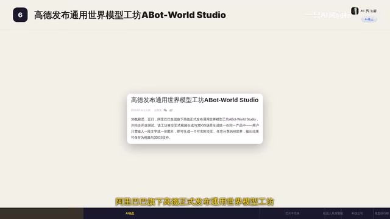This screenshot has width=390, height=219.
Task: Click the yellow subtitle text 阿里巴巴旗下高德正式发布通用世界模型工坊
Action: [194, 201]
